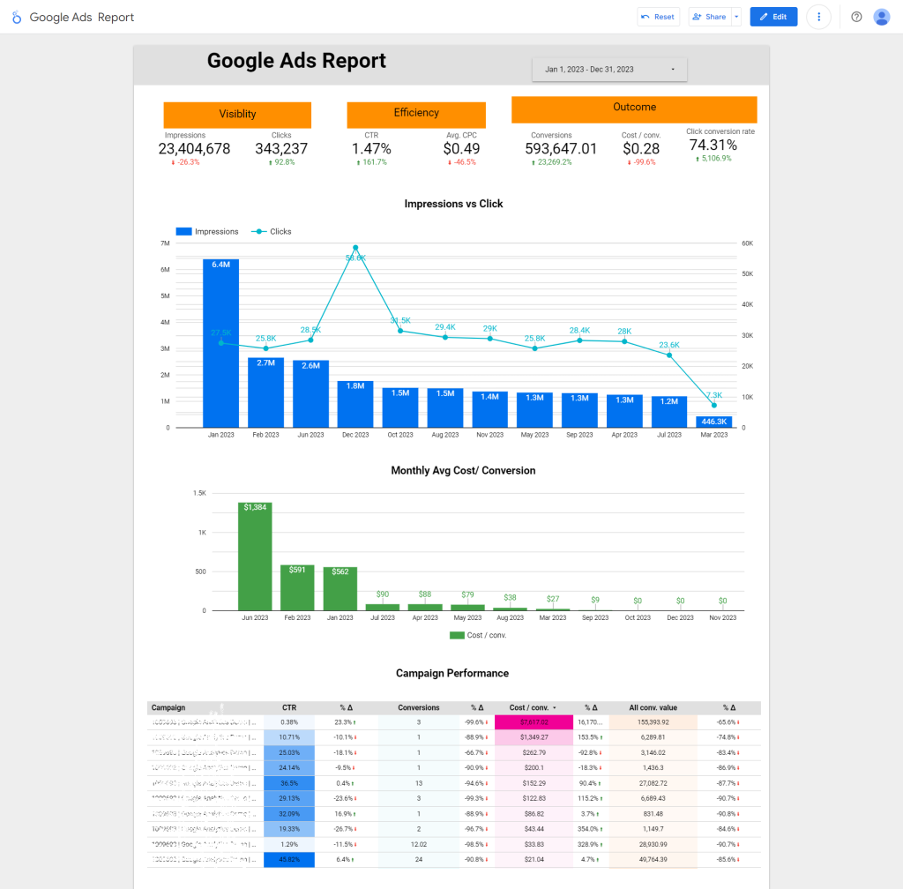This screenshot has height=889, width=903.
Task: Select the Outcome orange header box
Action: click(634, 109)
